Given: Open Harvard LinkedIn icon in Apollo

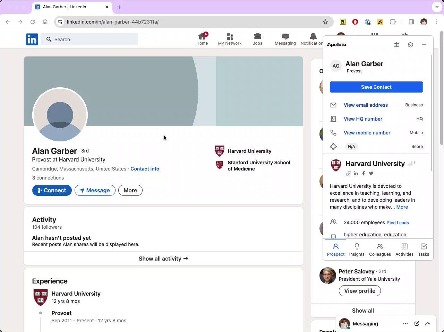Looking at the screenshot, I should click(x=356, y=173).
